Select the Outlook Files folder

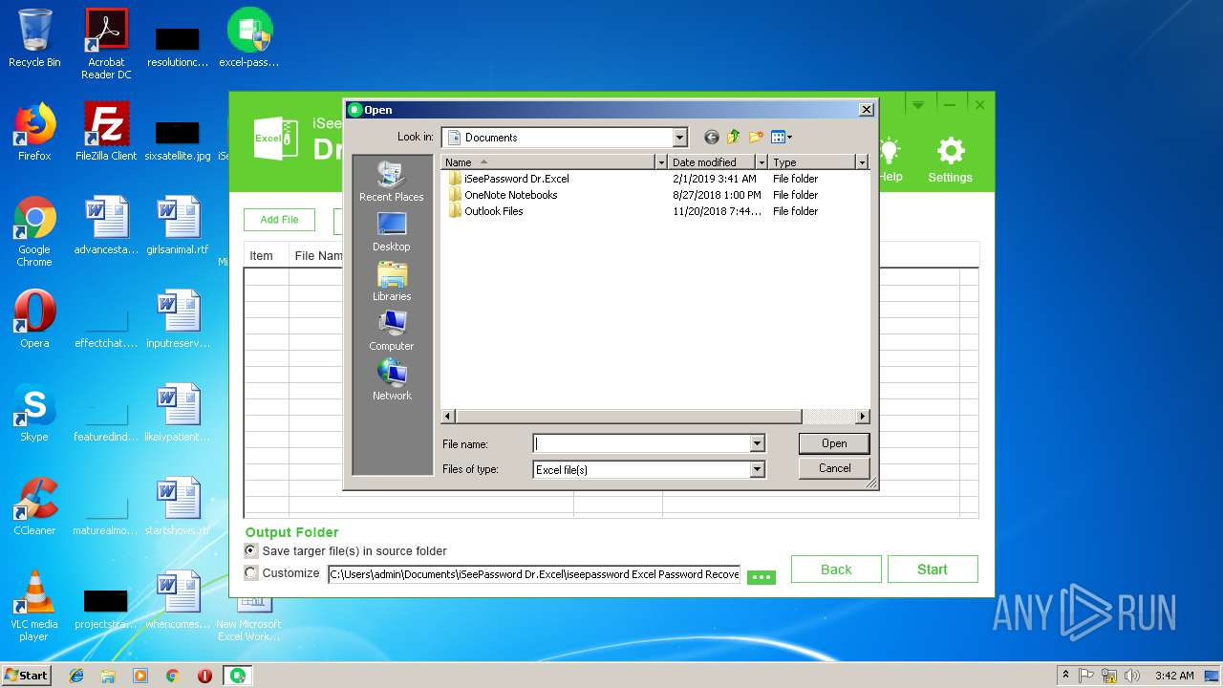[x=484, y=211]
